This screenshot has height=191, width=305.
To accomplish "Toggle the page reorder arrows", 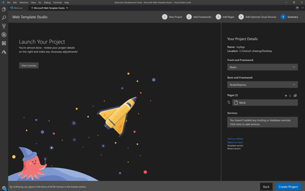I will pos(229,102).
